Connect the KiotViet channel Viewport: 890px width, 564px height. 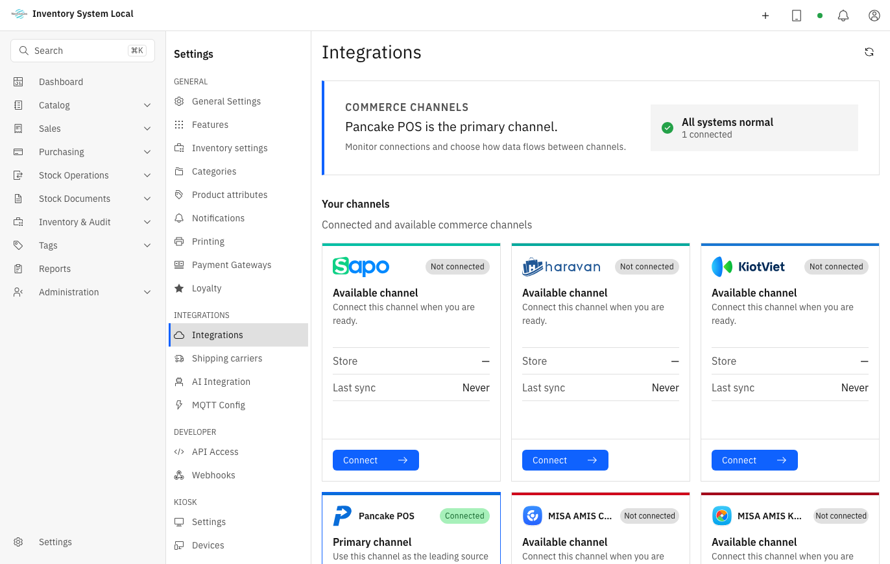[754, 460]
